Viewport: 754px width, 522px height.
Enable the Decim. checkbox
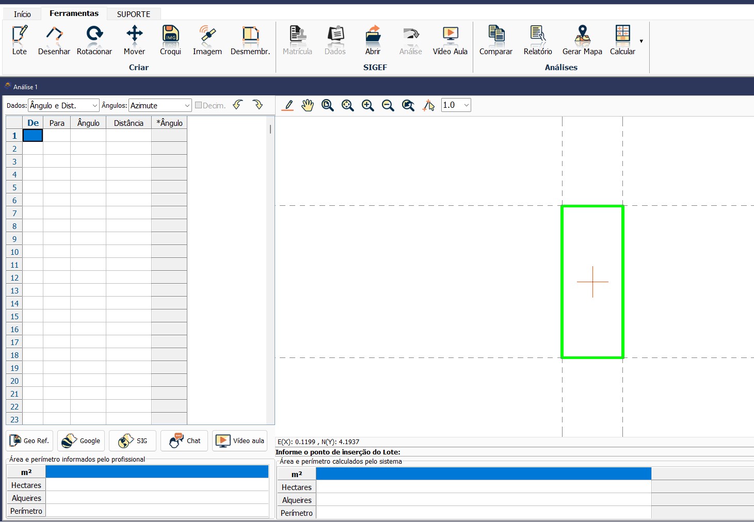pos(198,105)
